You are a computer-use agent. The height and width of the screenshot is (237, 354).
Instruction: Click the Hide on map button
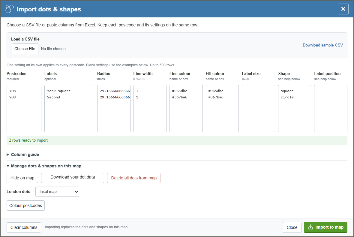tap(22, 178)
